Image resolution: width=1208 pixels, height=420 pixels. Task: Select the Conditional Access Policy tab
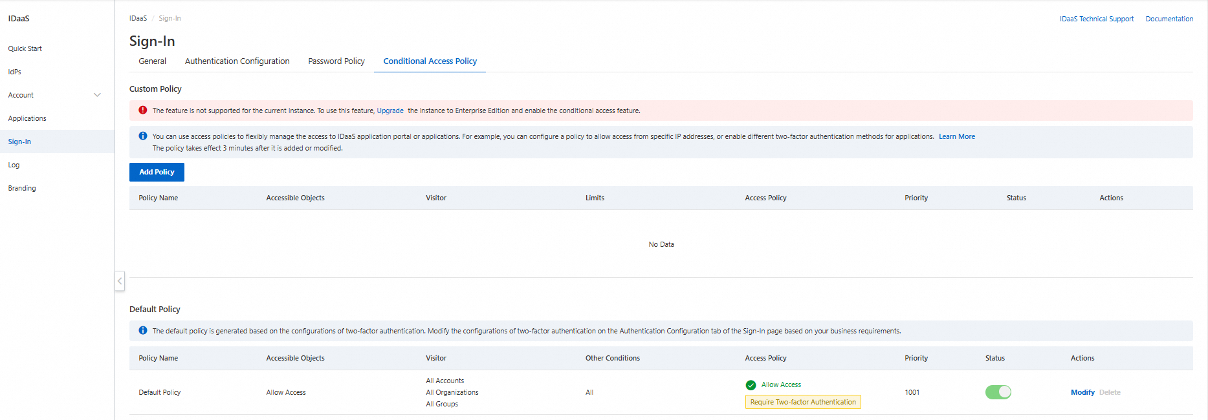[x=430, y=61]
